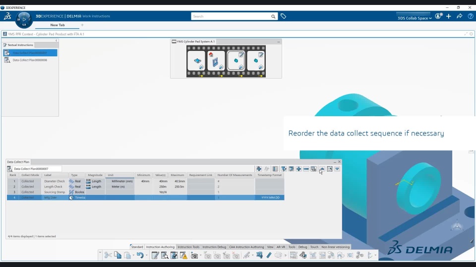Click the Search field in the top bar

231,16
